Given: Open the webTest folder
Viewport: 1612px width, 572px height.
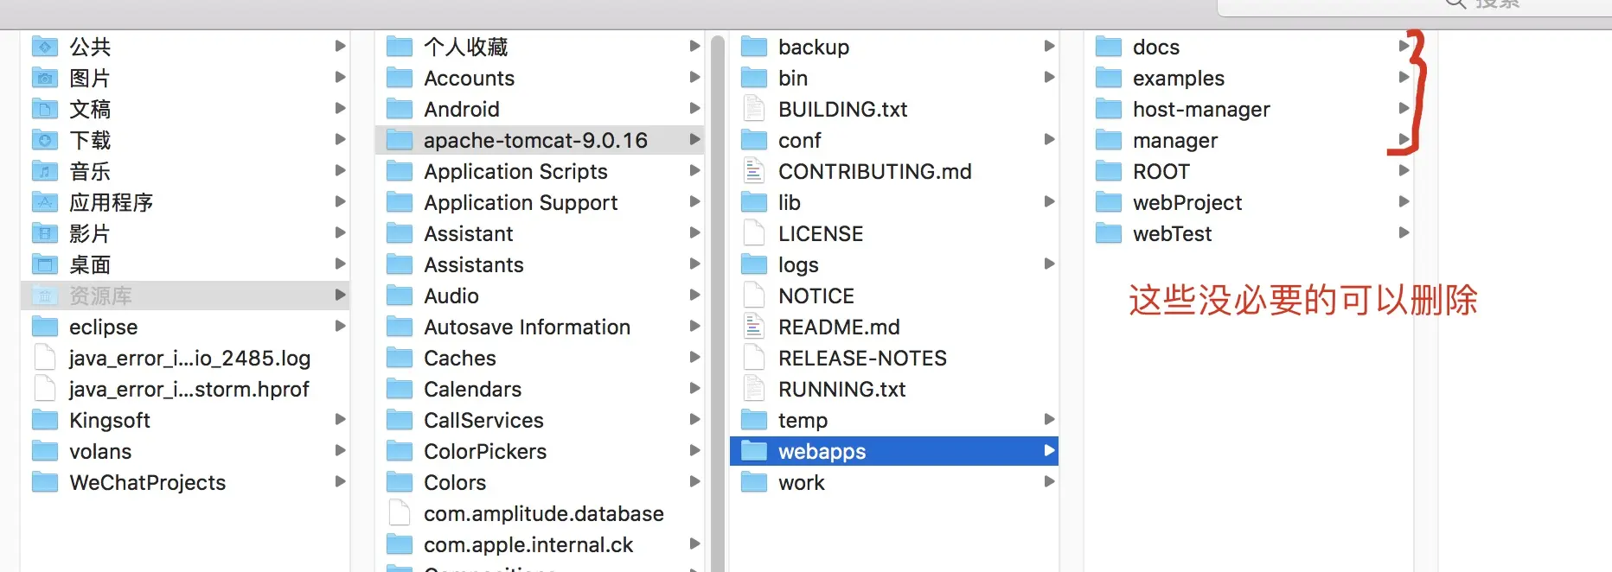Looking at the screenshot, I should click(x=1172, y=233).
